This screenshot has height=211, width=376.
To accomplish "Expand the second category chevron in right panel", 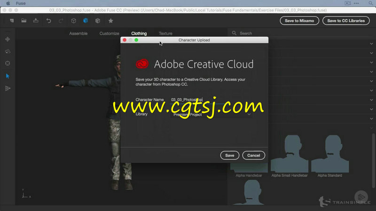I will (x=371, y=53).
